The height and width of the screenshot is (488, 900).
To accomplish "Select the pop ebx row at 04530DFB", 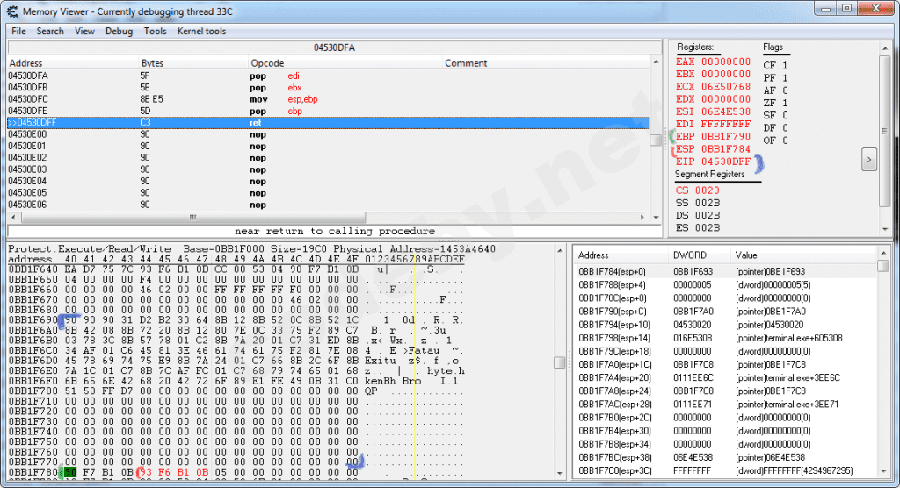I will click(x=328, y=88).
